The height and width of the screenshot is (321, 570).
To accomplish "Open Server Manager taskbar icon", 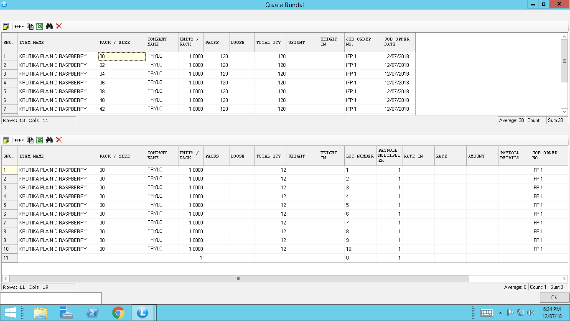I will tap(66, 313).
